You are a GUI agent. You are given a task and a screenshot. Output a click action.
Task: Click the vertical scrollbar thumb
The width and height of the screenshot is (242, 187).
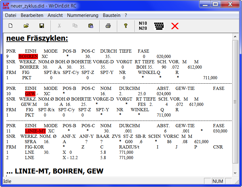point(235,102)
